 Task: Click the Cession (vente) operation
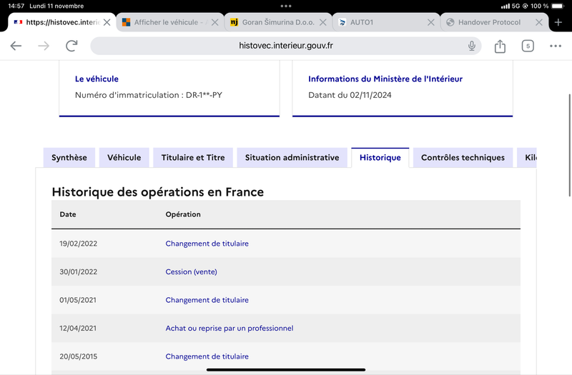191,272
